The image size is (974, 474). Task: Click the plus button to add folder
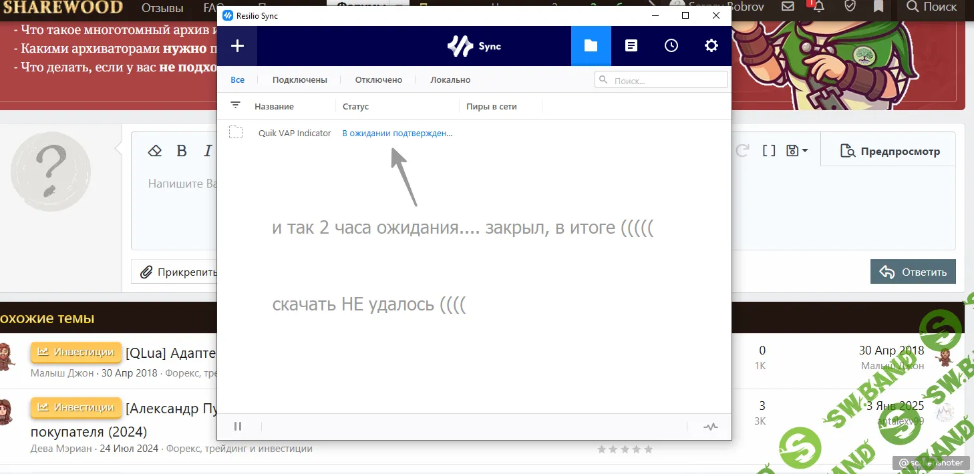pyautogui.click(x=237, y=46)
